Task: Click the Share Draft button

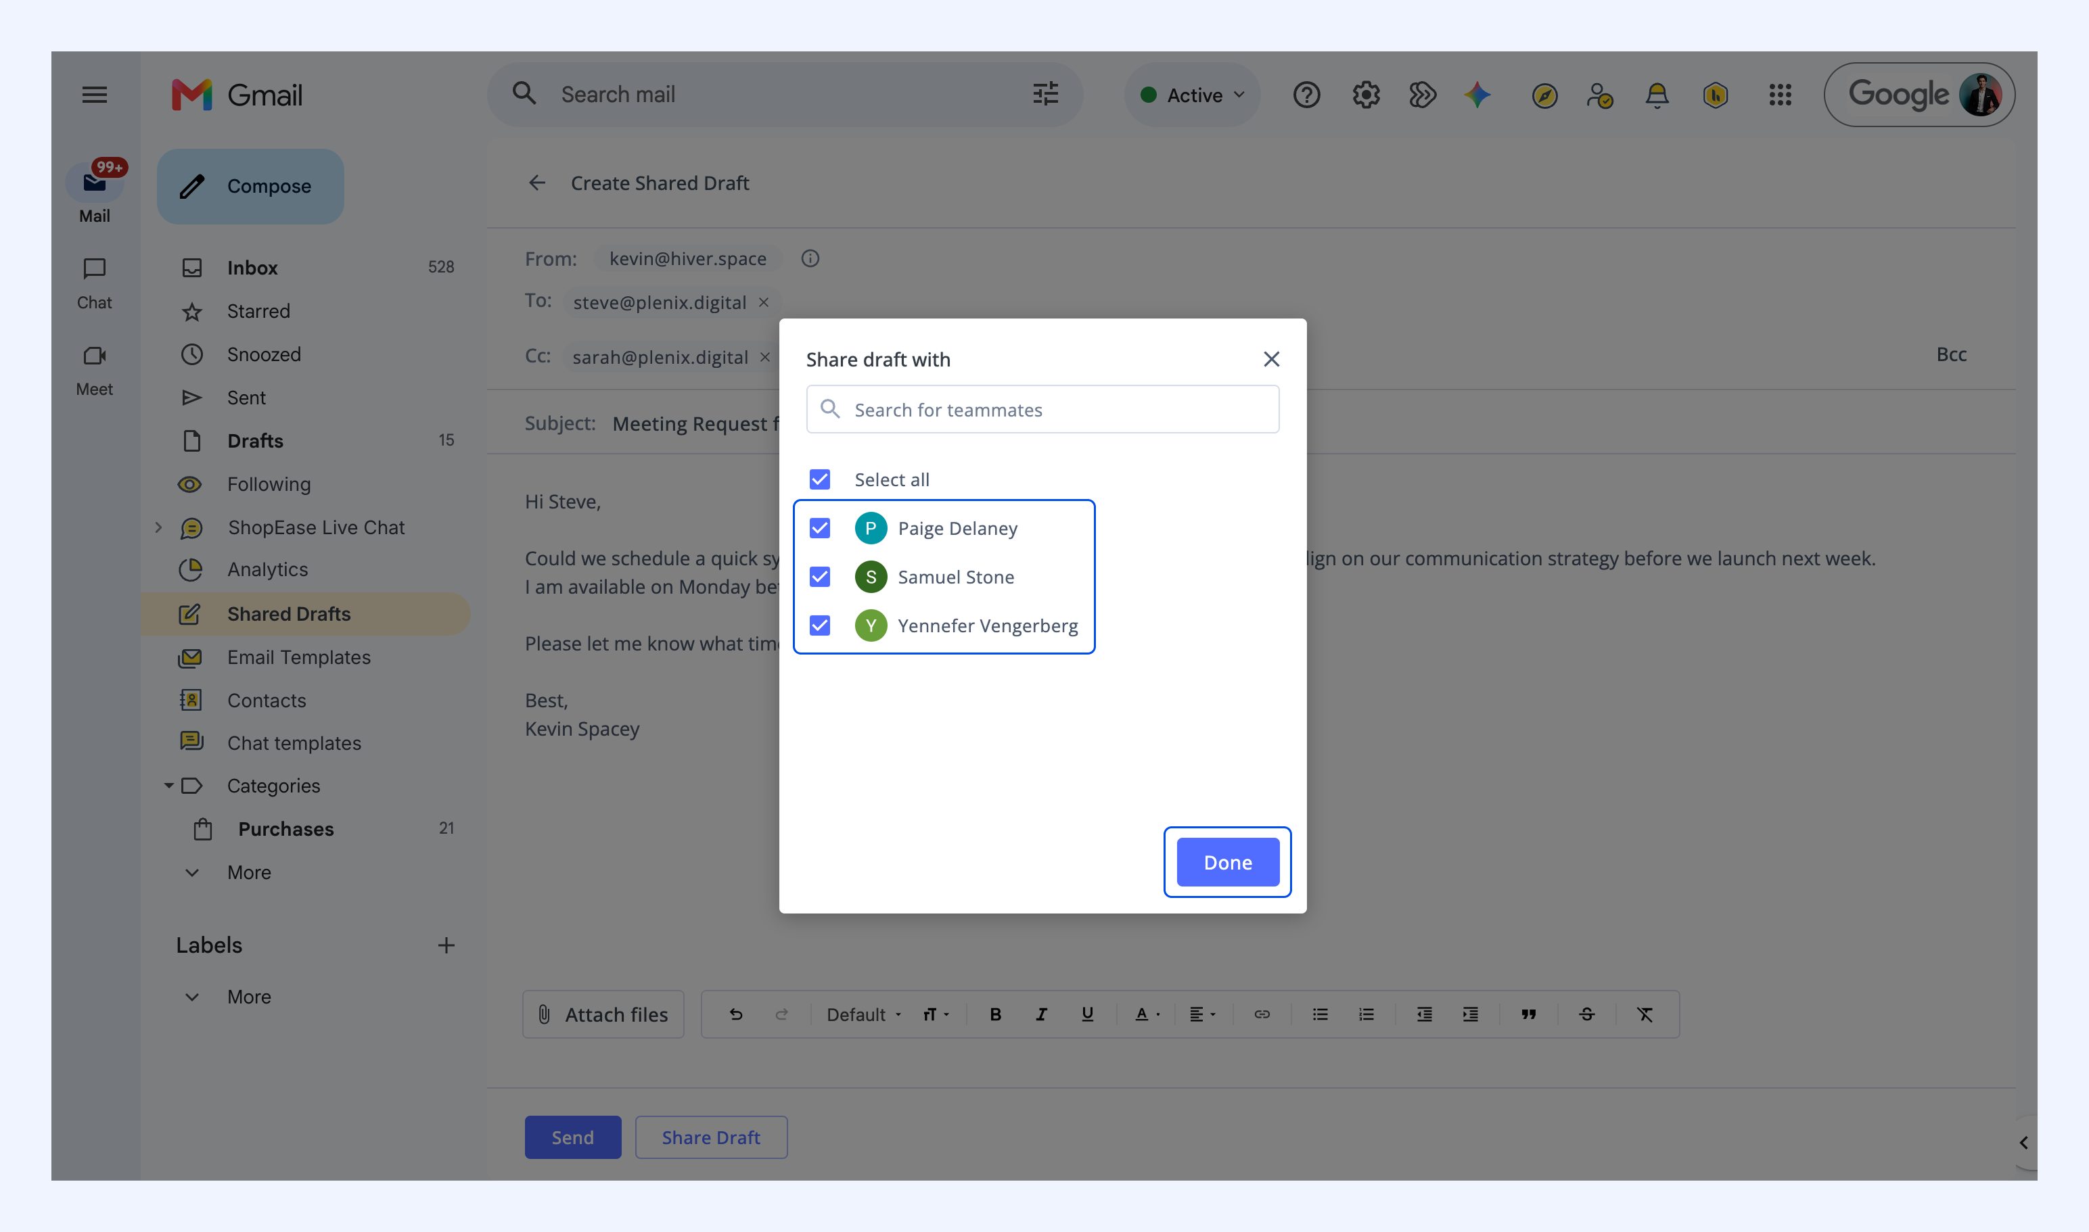Action: 711,1137
